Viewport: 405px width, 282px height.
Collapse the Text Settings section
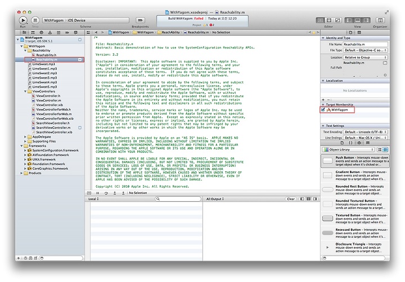tap(323, 126)
